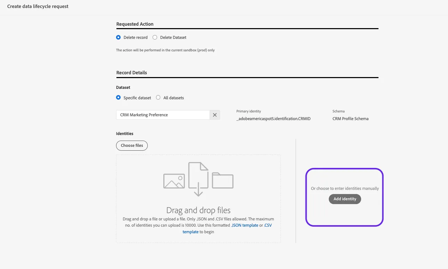
Task: Select the Delete record radio button
Action: point(119,37)
